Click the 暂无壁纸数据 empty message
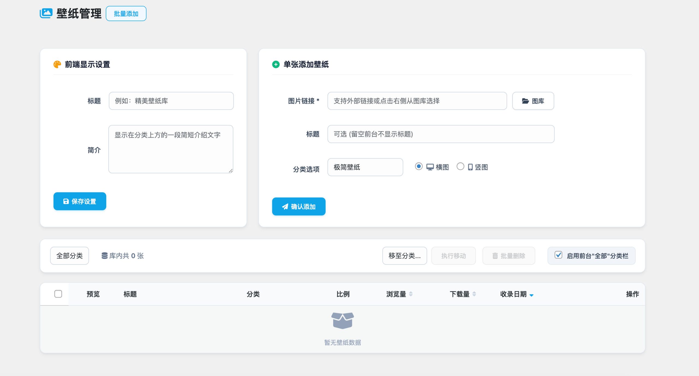The image size is (699, 376). point(342,342)
